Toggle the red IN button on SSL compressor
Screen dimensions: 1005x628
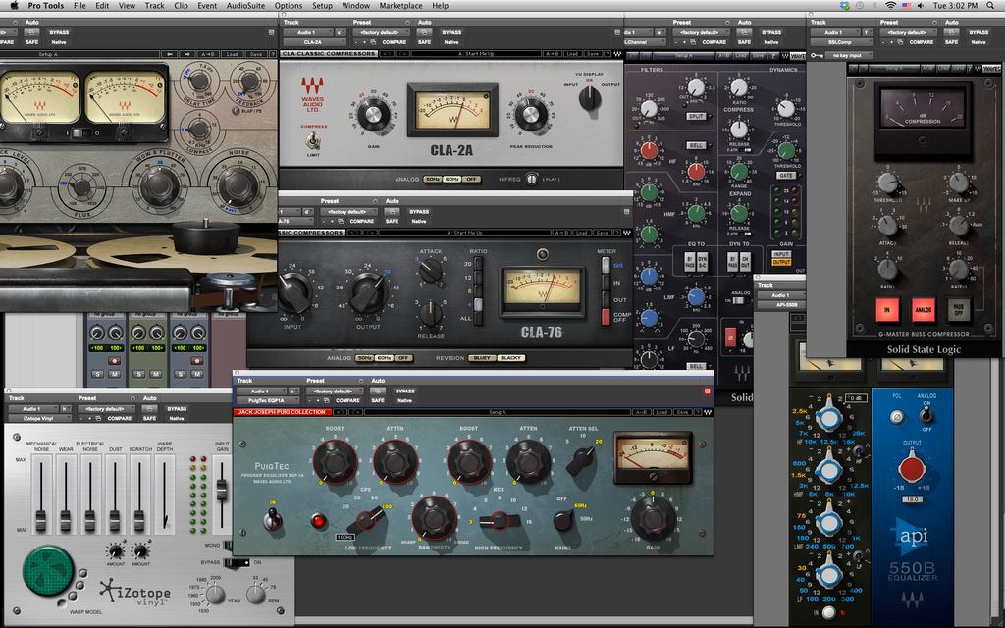click(887, 310)
